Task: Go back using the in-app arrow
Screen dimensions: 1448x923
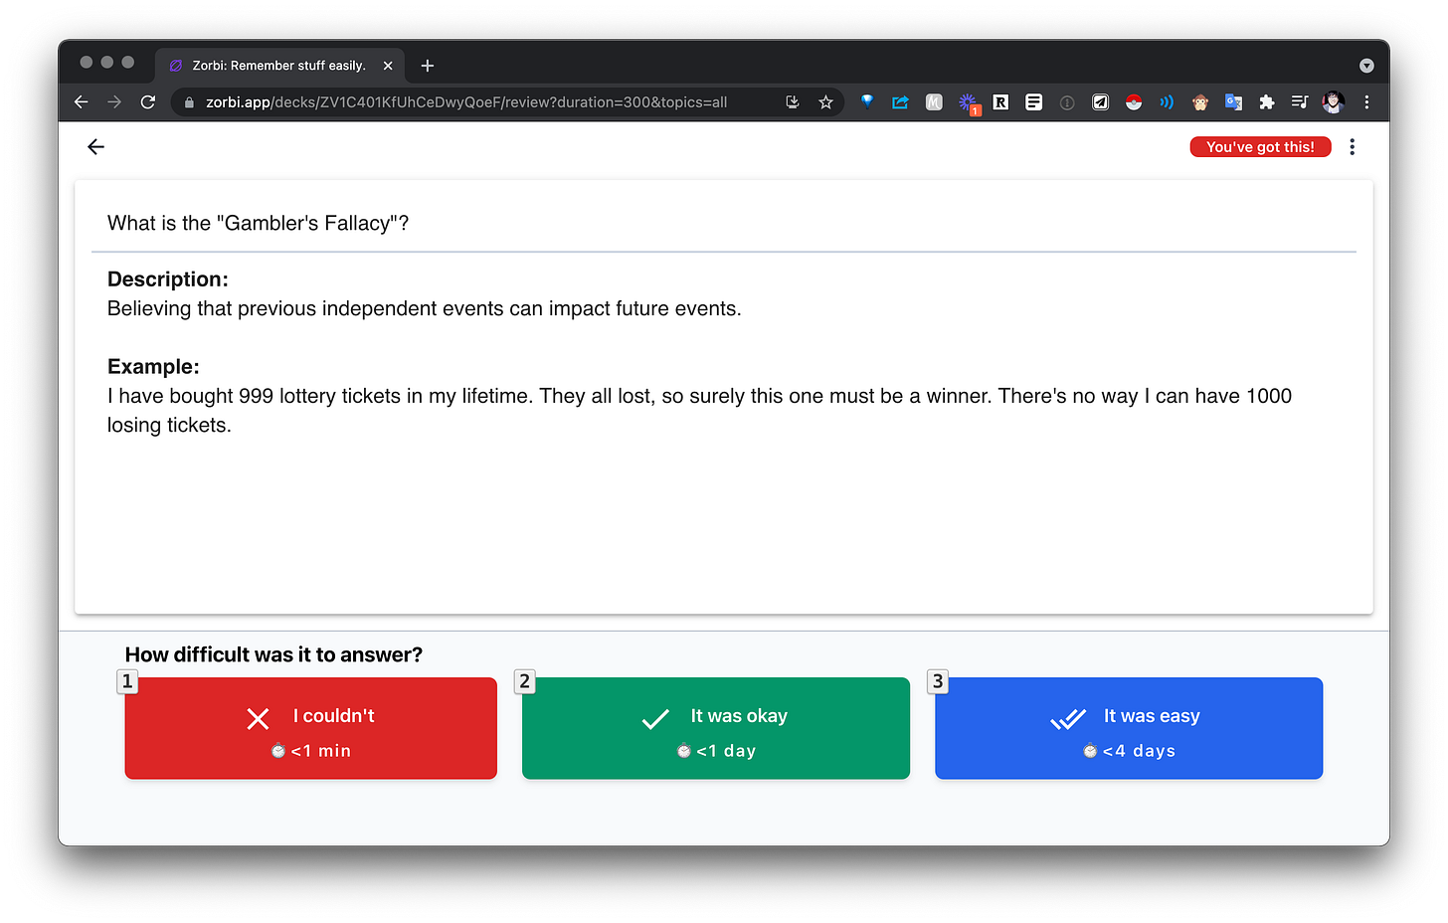Action: 95,147
